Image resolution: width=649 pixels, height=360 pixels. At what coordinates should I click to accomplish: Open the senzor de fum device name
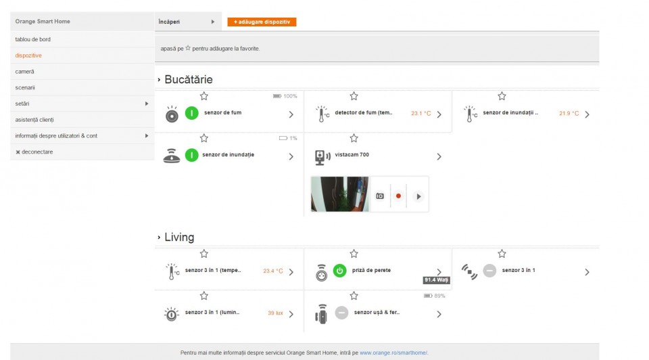pos(222,113)
